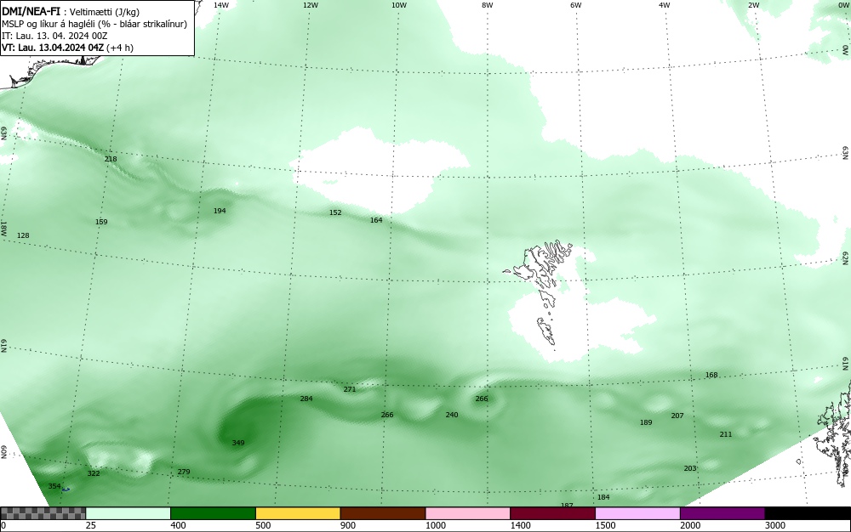Click the 14W longitude label

[221, 5]
